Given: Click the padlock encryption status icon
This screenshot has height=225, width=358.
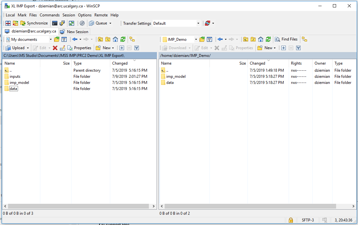Looking at the screenshot, I should click(291, 220).
